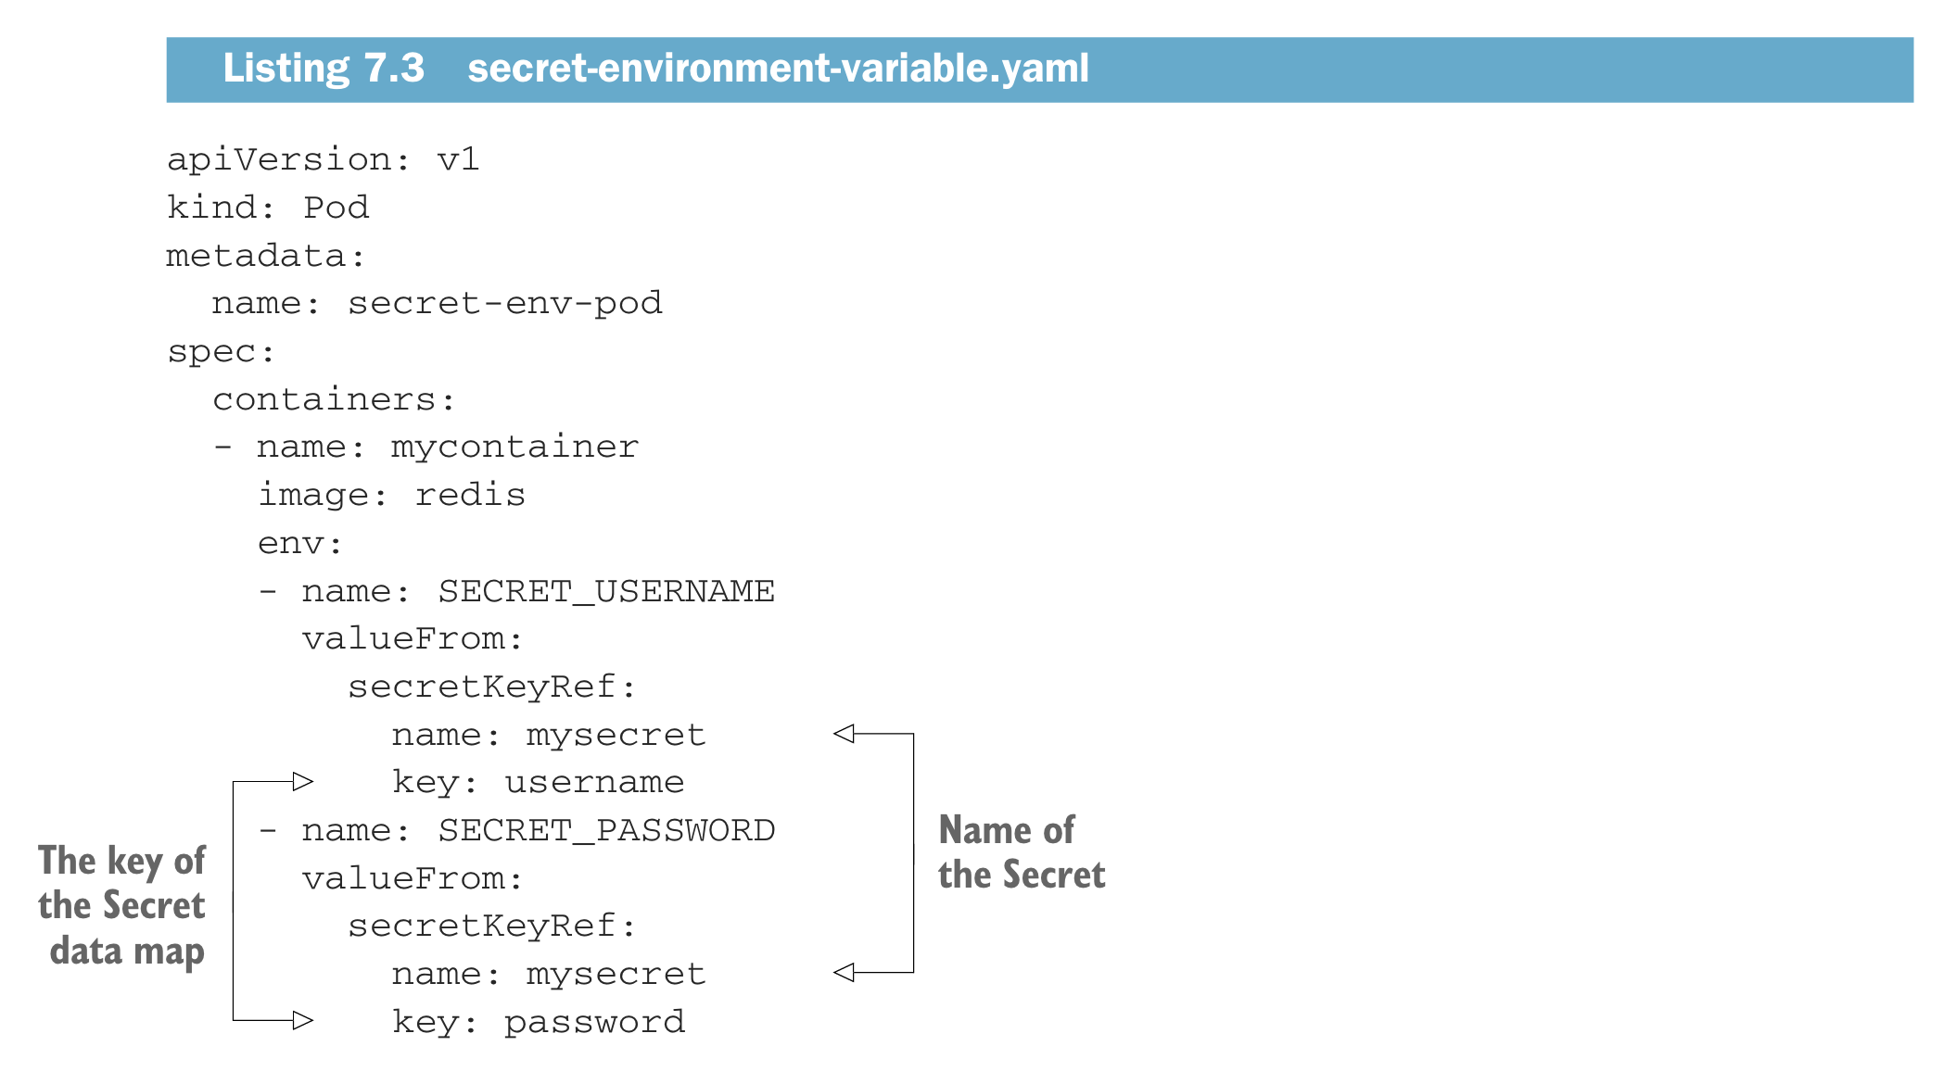
Task: Click the "Listing 7.3" heading label
Action: click(x=324, y=69)
